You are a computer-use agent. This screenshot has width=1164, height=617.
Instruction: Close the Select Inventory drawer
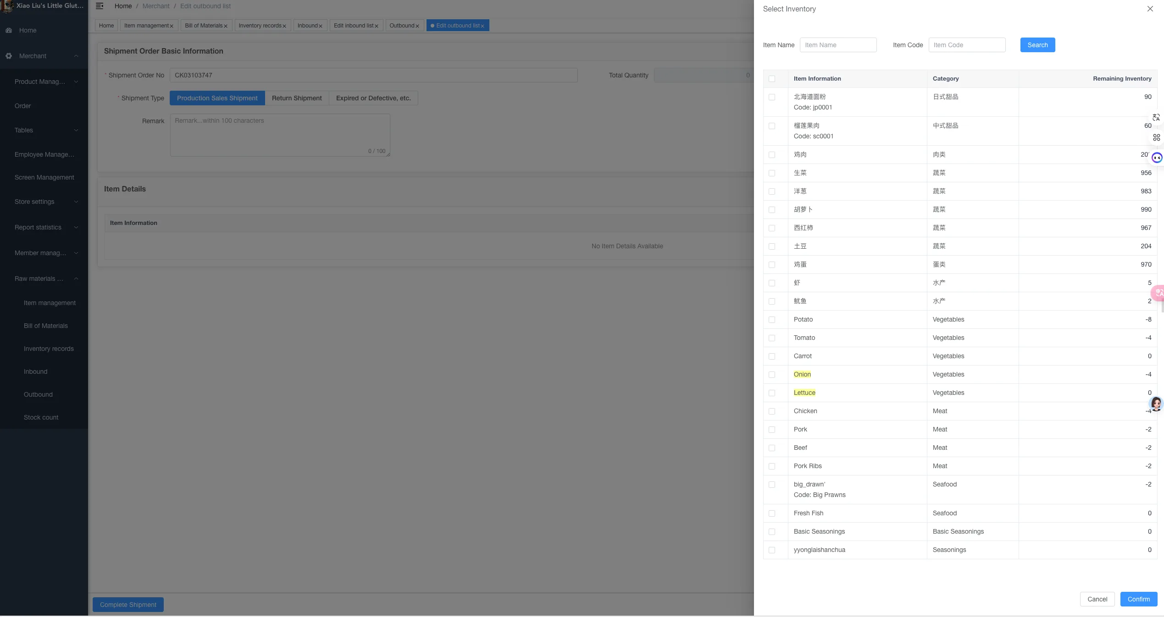pos(1150,9)
